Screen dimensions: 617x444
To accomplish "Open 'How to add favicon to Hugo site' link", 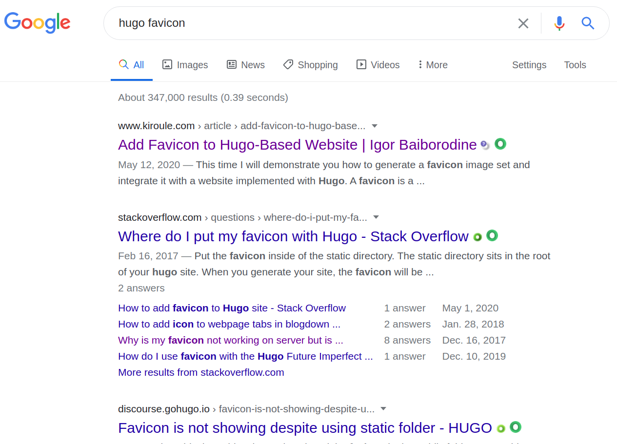I will (232, 308).
